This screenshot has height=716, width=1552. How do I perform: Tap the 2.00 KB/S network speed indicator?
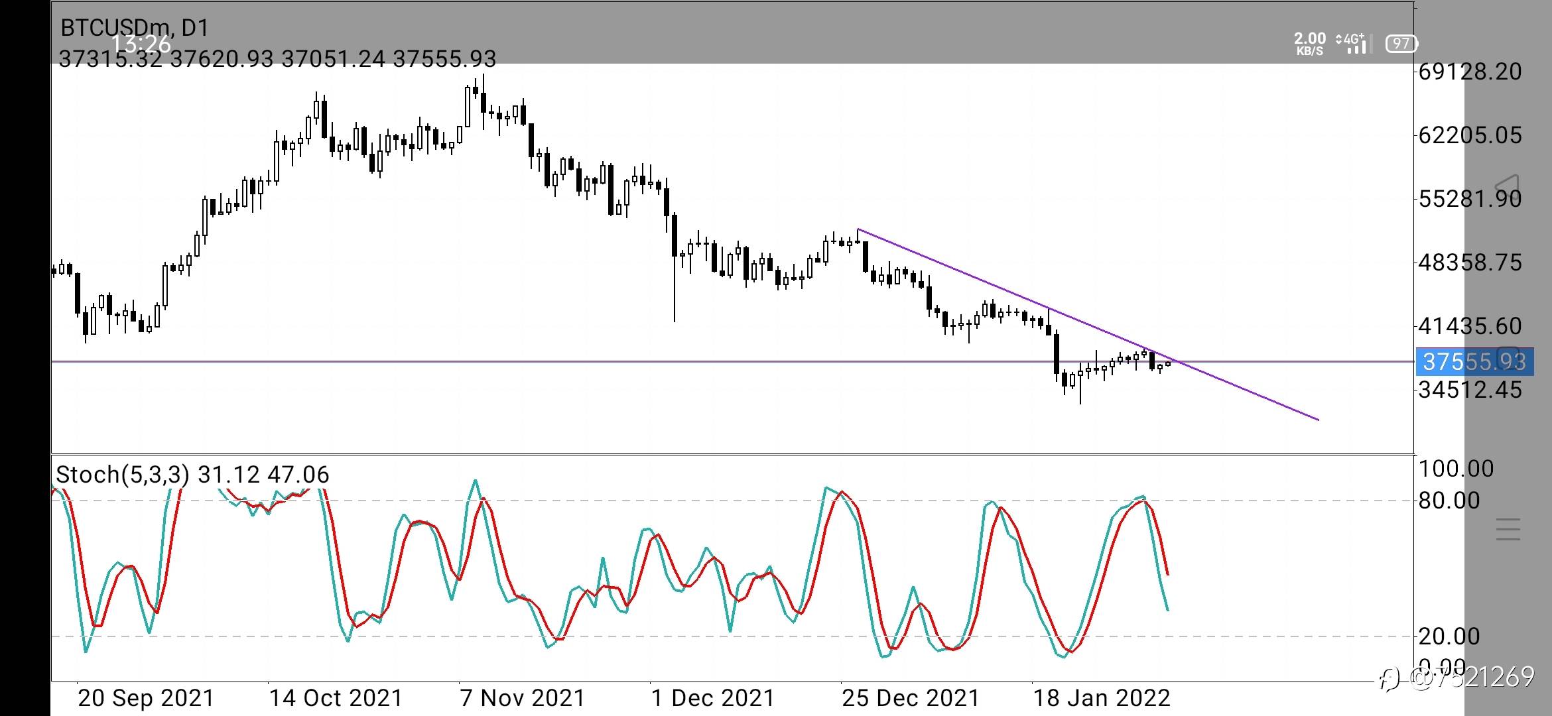1310,44
